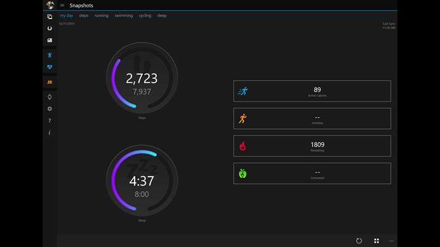This screenshot has height=247, width=440.
Task: Open the Remaining calories tile
Action: 312,146
